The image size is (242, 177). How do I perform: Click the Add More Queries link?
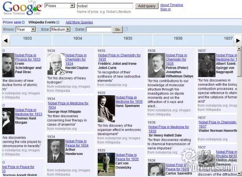coord(79,22)
